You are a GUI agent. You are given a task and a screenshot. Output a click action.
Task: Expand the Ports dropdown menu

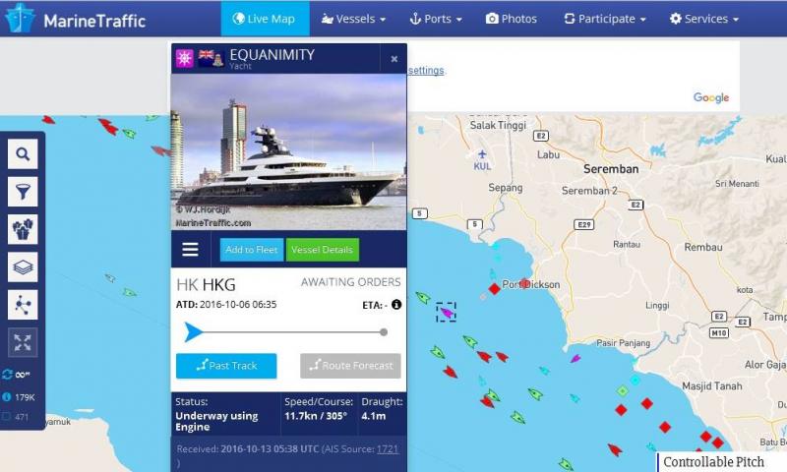pos(436,19)
